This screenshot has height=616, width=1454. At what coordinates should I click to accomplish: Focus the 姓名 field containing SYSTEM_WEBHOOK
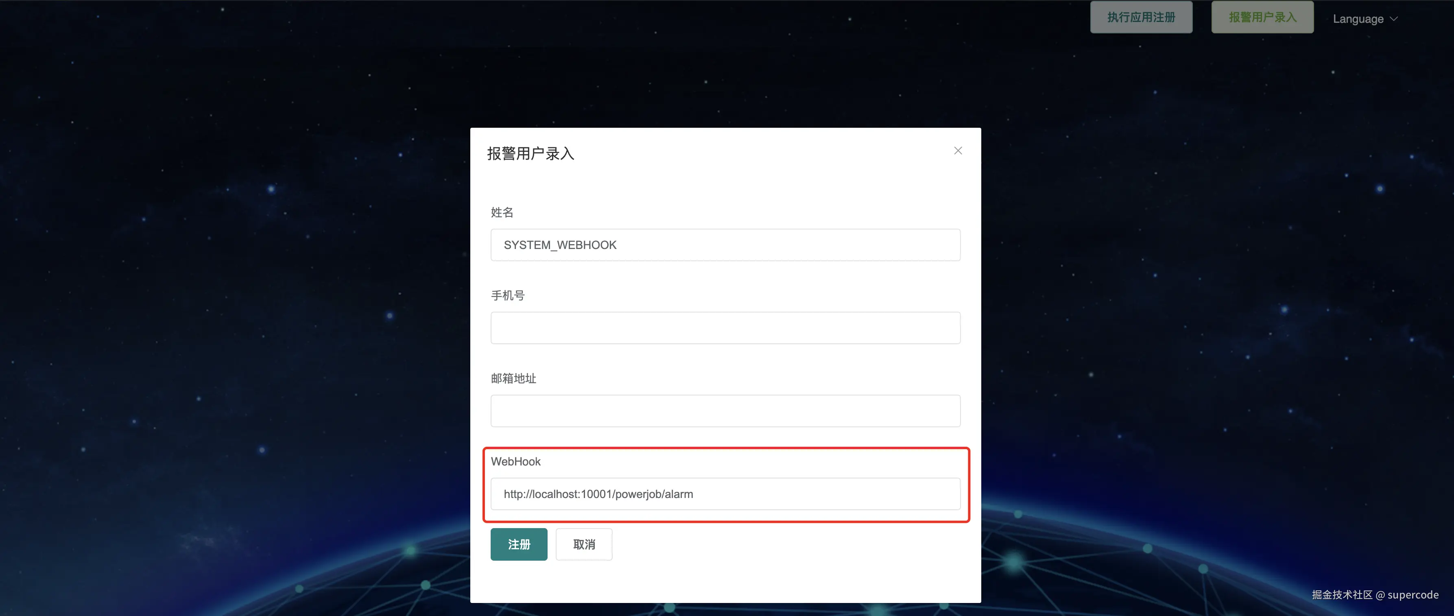click(x=725, y=245)
